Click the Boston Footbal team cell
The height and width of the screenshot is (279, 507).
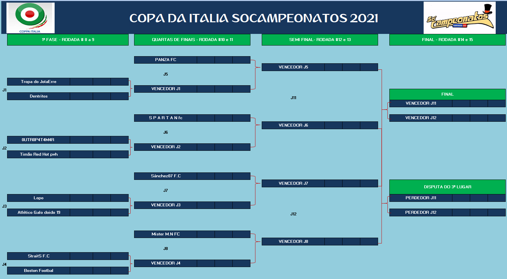point(38,271)
